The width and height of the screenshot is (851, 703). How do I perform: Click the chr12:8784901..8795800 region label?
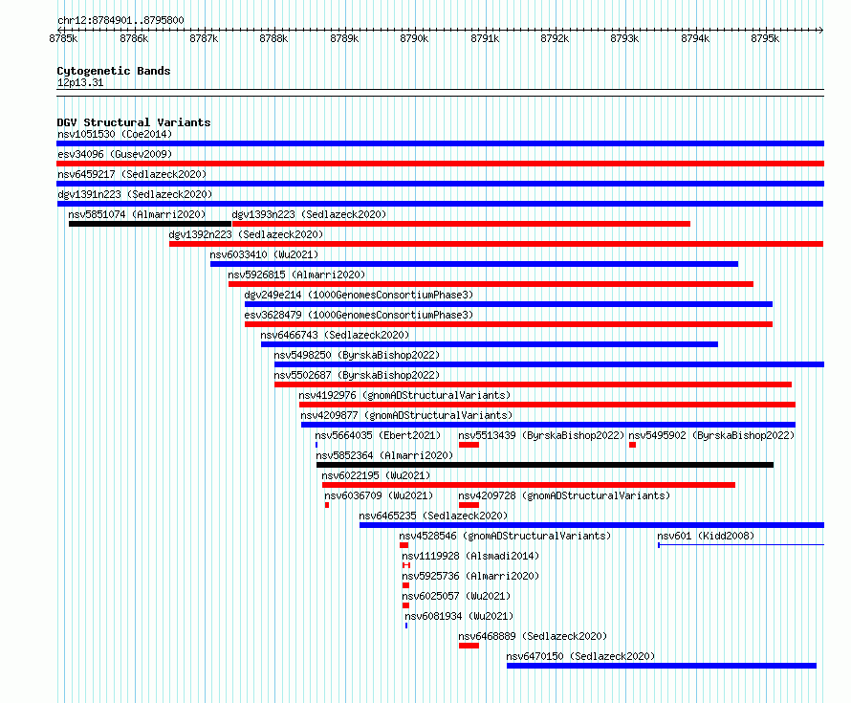(120, 20)
